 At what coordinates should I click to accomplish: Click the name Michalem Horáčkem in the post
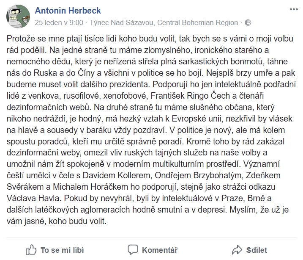coord(90,187)
